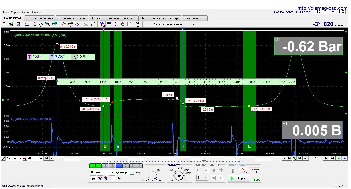Screen dimensions: 351x189
Task: Click the cyan fit-to-screen waveform icon
Action: coord(55,24)
